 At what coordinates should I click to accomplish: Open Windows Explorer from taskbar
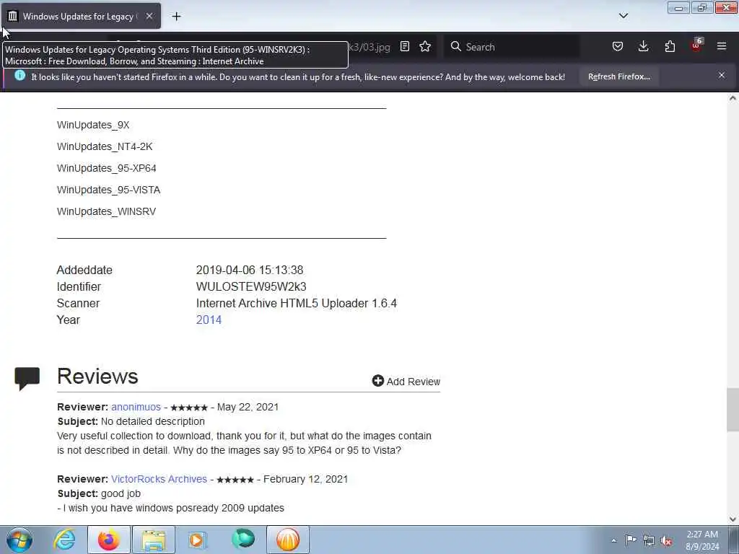click(154, 540)
